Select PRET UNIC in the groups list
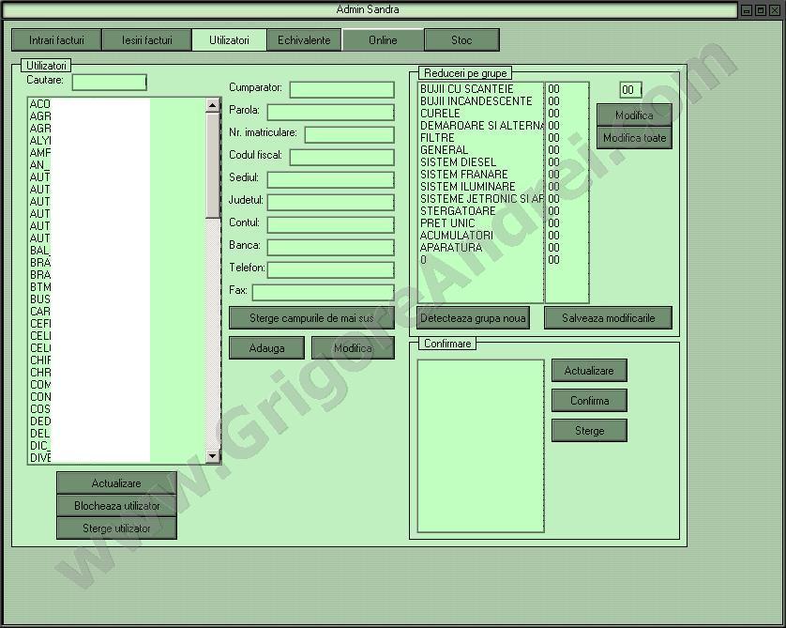The height and width of the screenshot is (628, 786). pyautogui.click(x=480, y=223)
